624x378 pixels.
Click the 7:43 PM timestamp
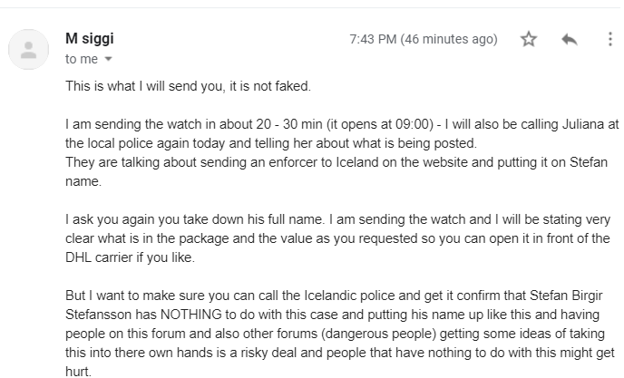(x=373, y=39)
